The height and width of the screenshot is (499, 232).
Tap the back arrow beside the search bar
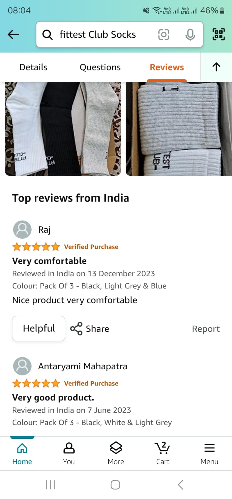point(13,34)
